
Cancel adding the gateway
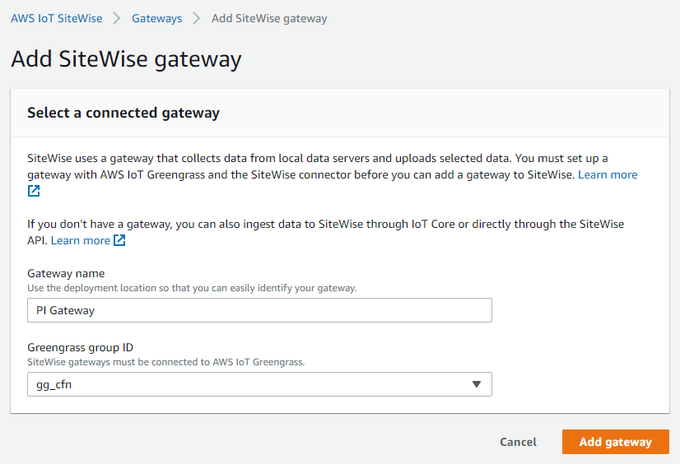(x=518, y=442)
